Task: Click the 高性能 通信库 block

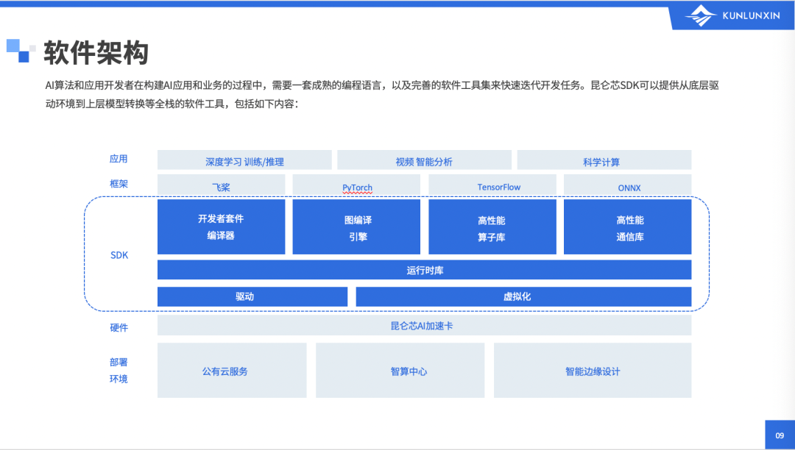Action: (x=628, y=226)
